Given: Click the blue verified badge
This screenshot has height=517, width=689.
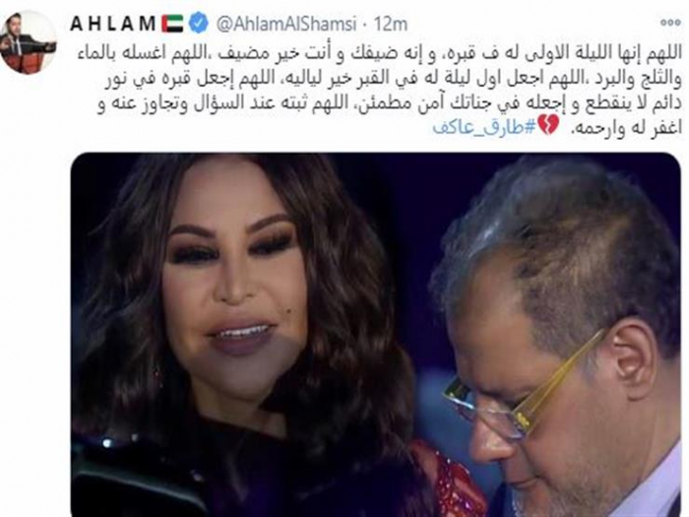Looking at the screenshot, I should pyautogui.click(x=199, y=23).
